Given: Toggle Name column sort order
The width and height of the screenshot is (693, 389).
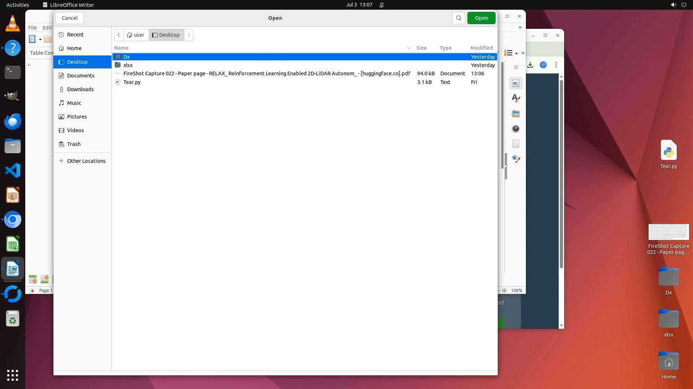Looking at the screenshot, I should (x=121, y=48).
